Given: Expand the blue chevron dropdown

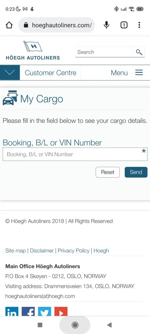Looking at the screenshot, I should [10, 72].
